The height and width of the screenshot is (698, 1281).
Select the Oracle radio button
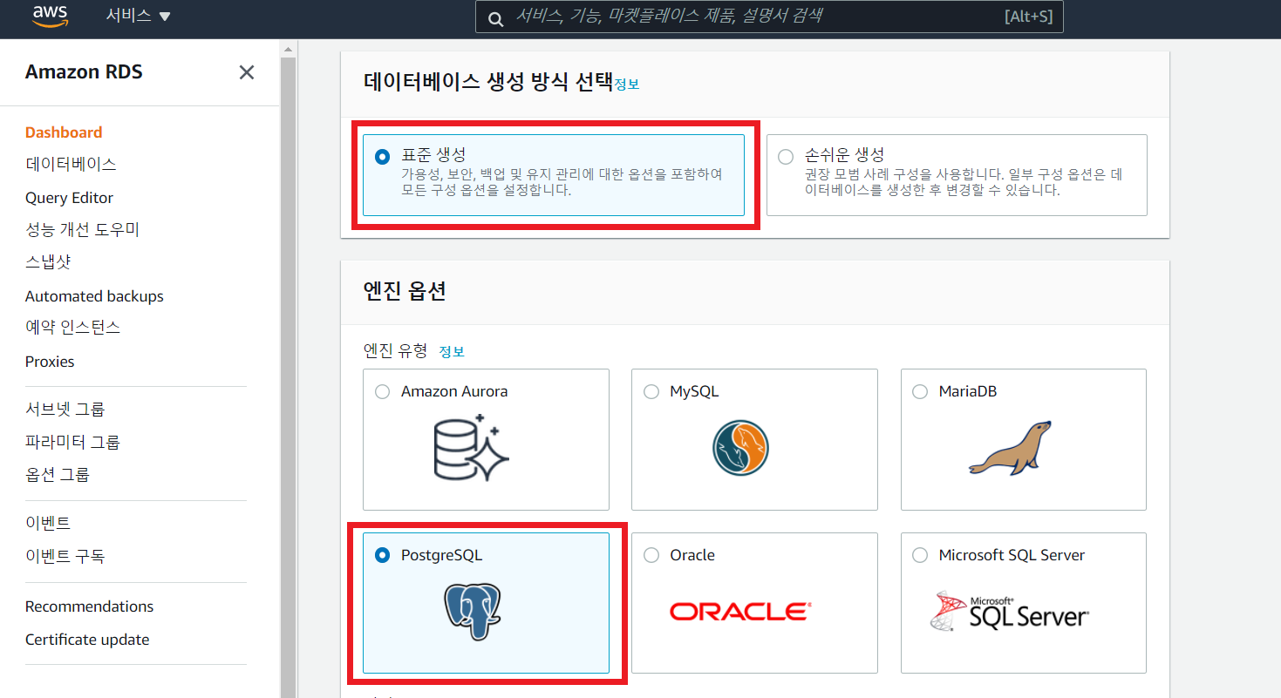coord(651,555)
